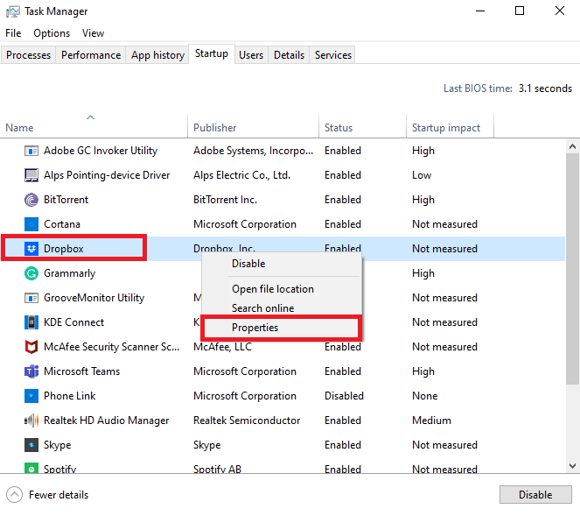Collapse view with Fewer details
This screenshot has width=580, height=516.
47,494
